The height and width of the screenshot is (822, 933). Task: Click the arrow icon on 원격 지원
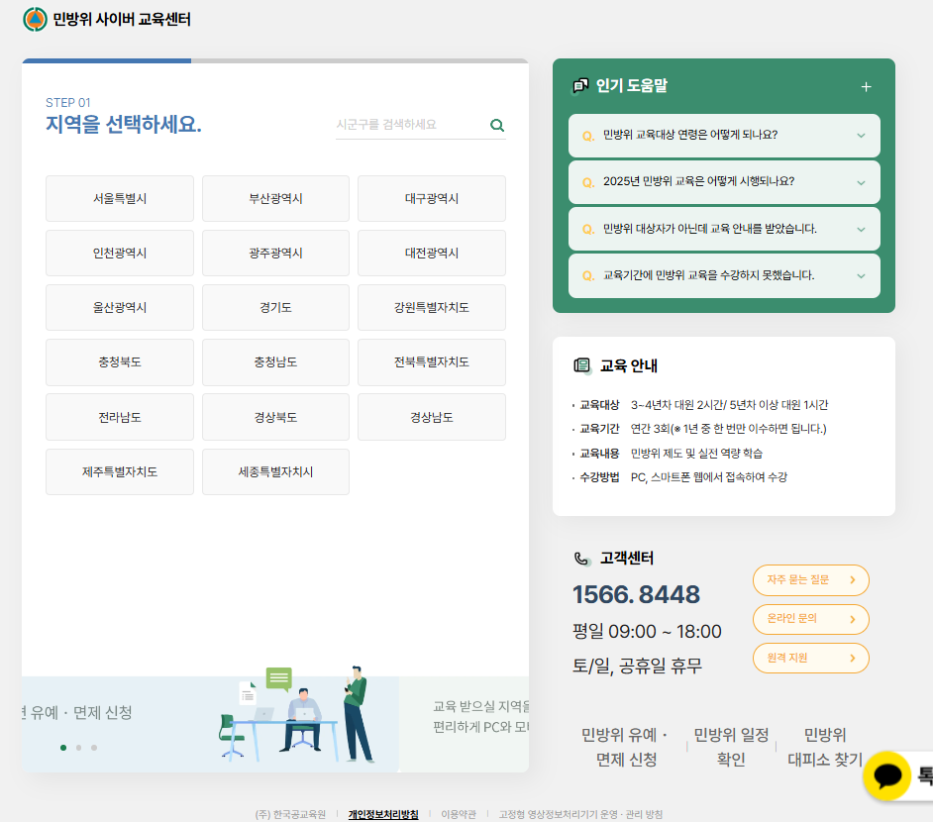(852, 658)
